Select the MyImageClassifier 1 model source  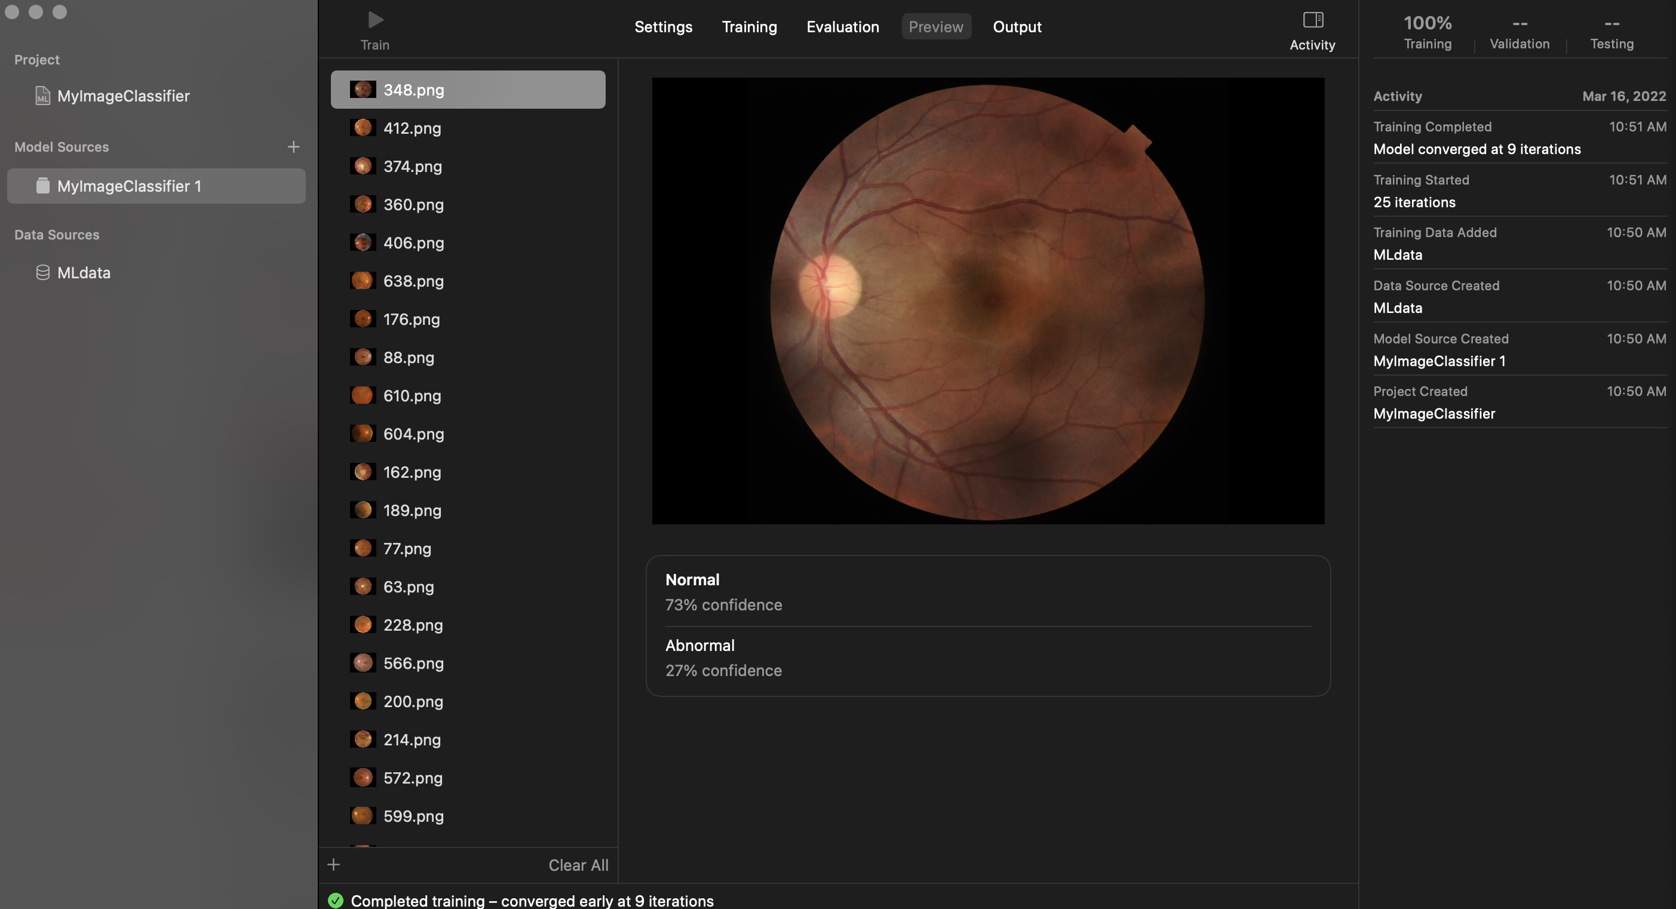pos(129,186)
